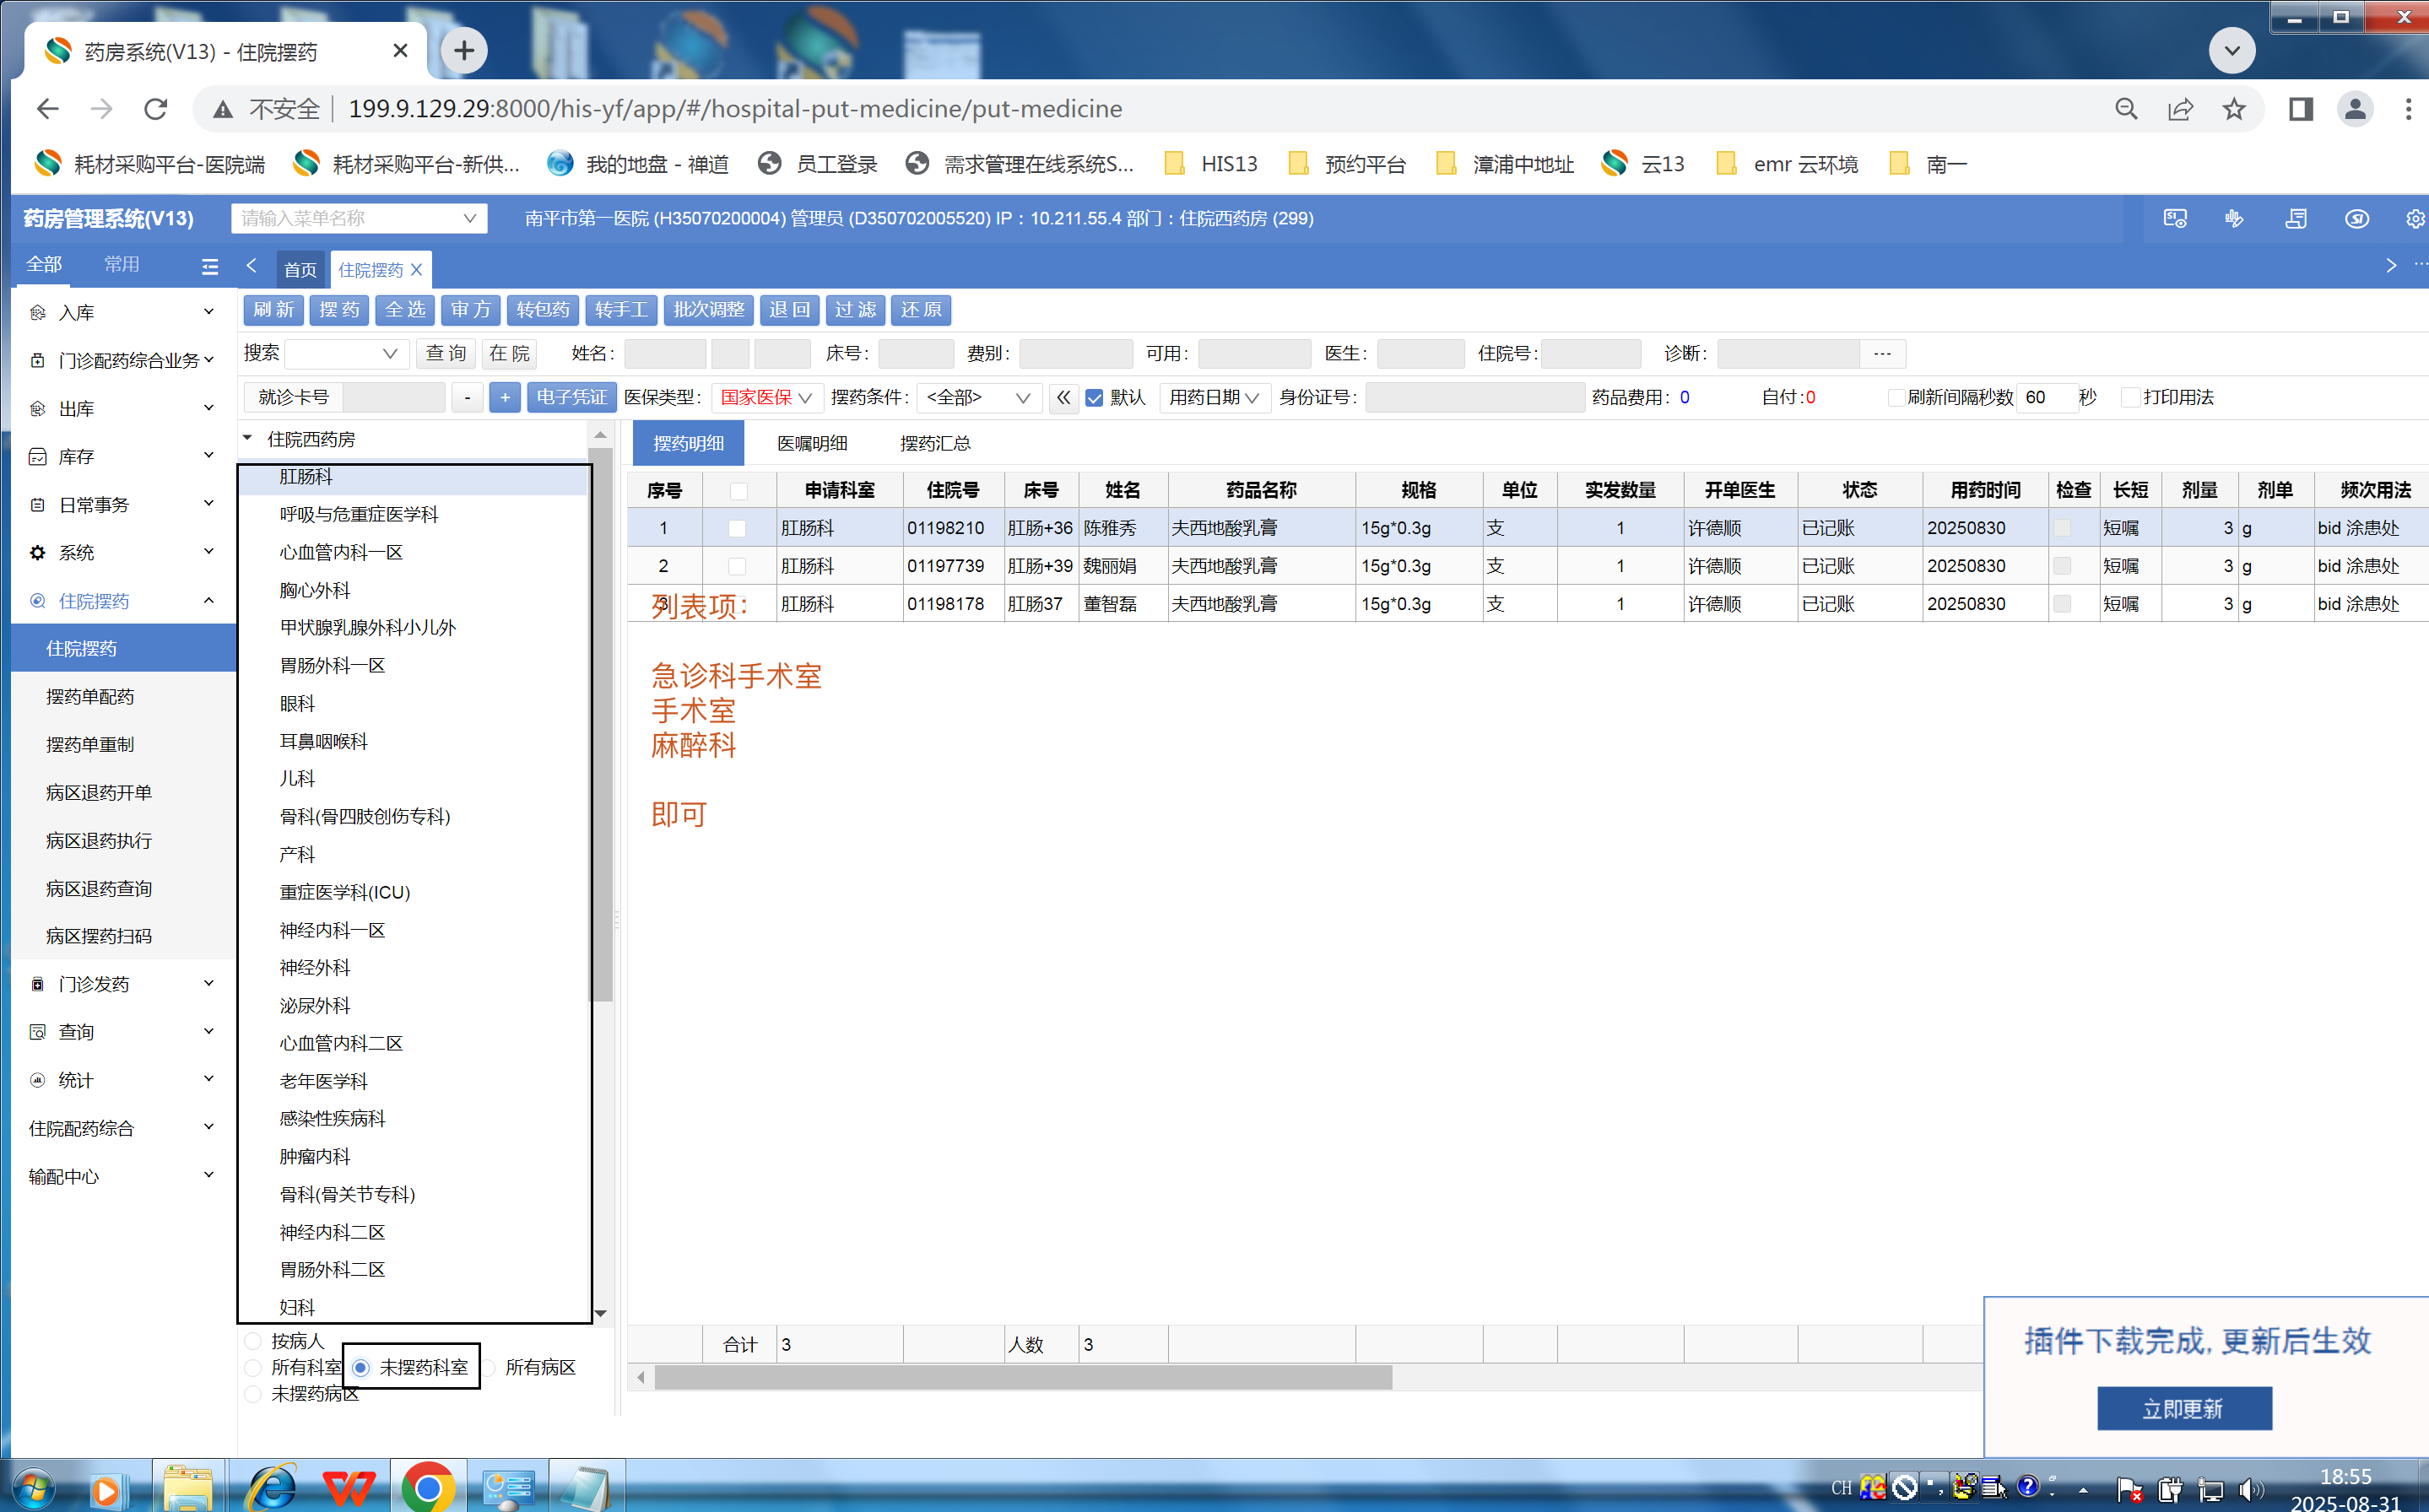Bookmark this page with star icon
The height and width of the screenshot is (1512, 2429).
(2234, 109)
